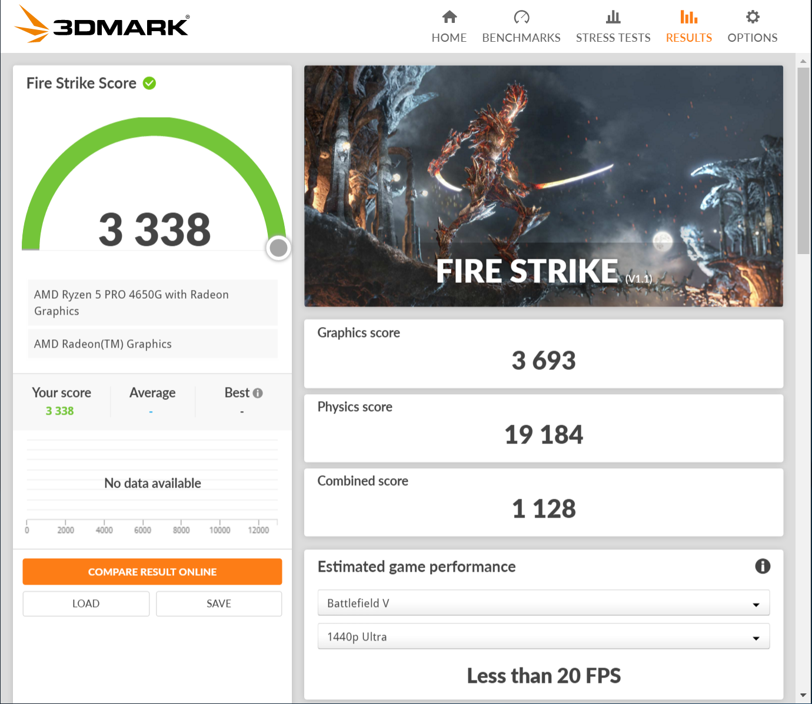Click the Best column label
Screen dimensions: 812x704
coord(237,392)
